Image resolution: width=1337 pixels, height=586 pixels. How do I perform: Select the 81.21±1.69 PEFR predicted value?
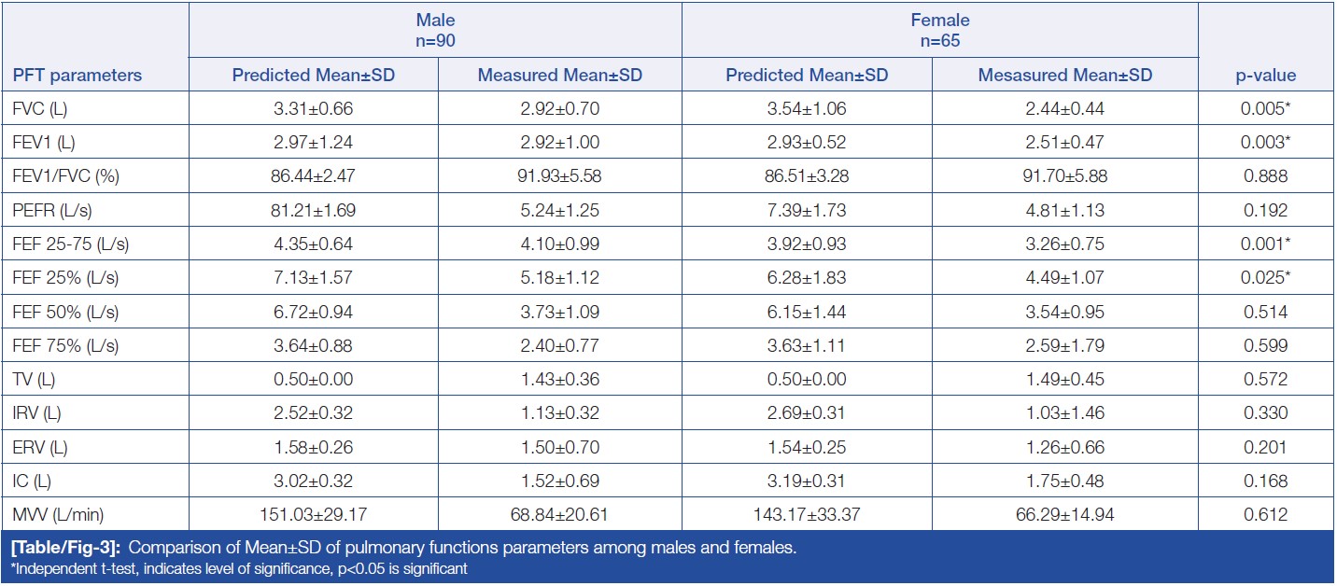pos(313,210)
